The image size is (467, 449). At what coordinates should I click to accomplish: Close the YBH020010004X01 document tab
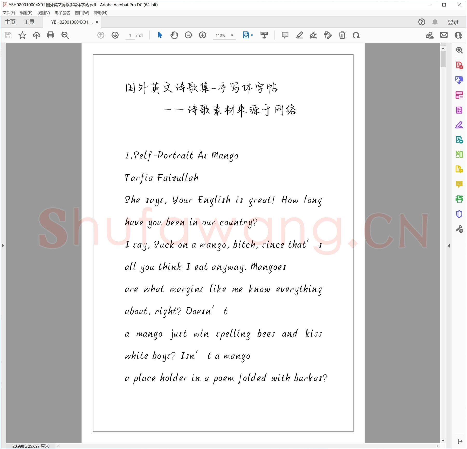pos(97,22)
